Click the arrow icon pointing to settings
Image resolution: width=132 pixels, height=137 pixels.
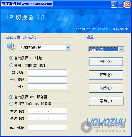point(79,76)
